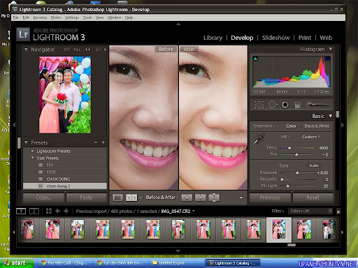
Task: Click Auto tone button
Action: tap(314, 165)
